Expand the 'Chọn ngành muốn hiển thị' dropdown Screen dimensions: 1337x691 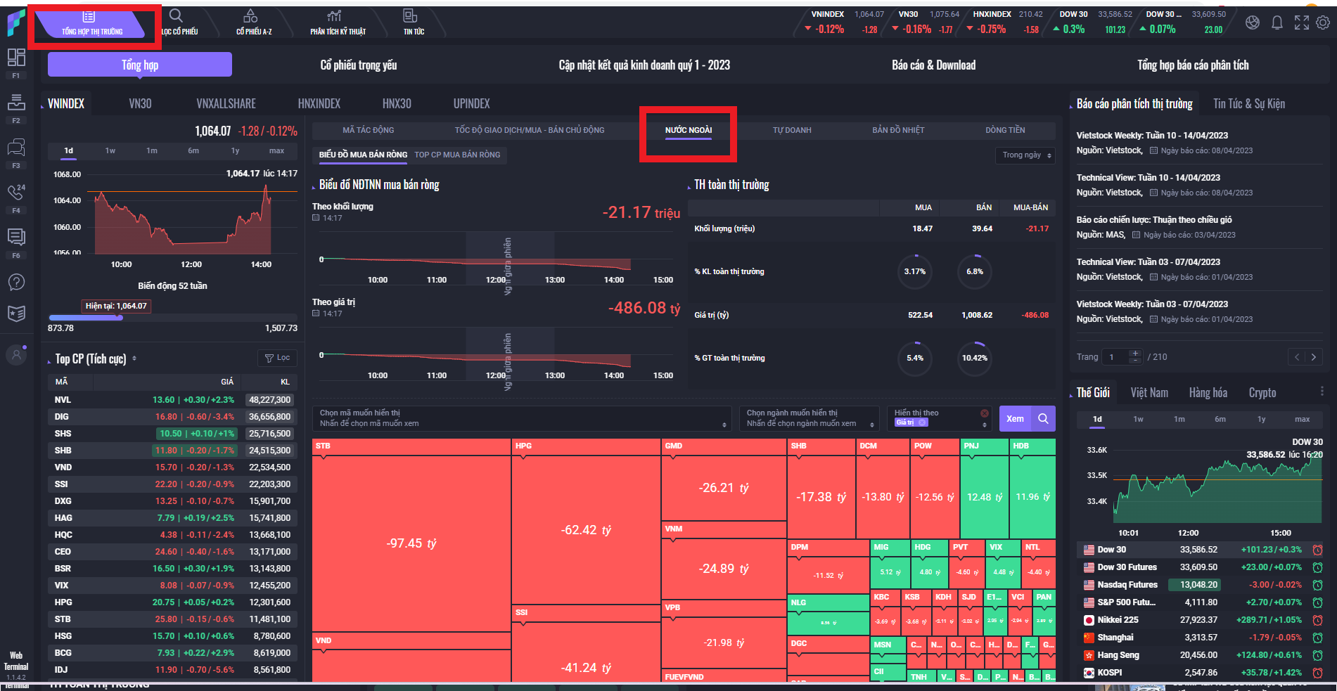coord(809,419)
